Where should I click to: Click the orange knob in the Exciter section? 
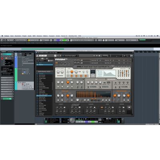tap(68, 82)
